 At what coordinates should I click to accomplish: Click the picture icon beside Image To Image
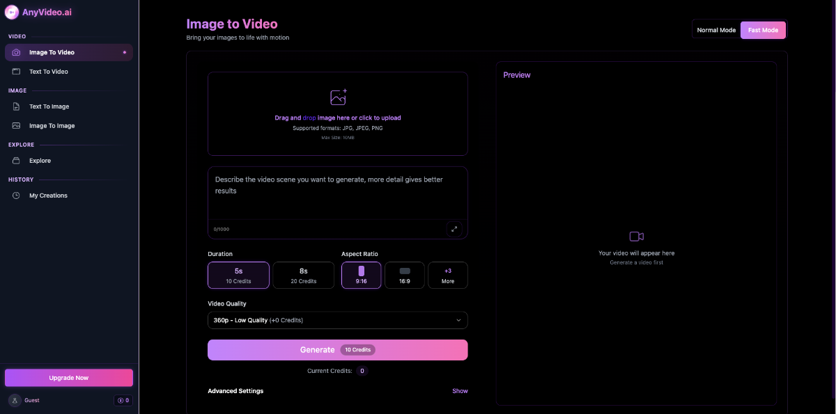16,126
